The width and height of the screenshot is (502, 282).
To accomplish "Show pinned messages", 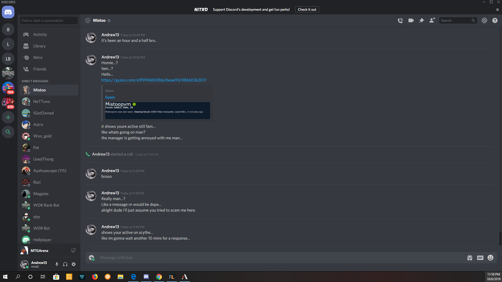I will 422,20.
